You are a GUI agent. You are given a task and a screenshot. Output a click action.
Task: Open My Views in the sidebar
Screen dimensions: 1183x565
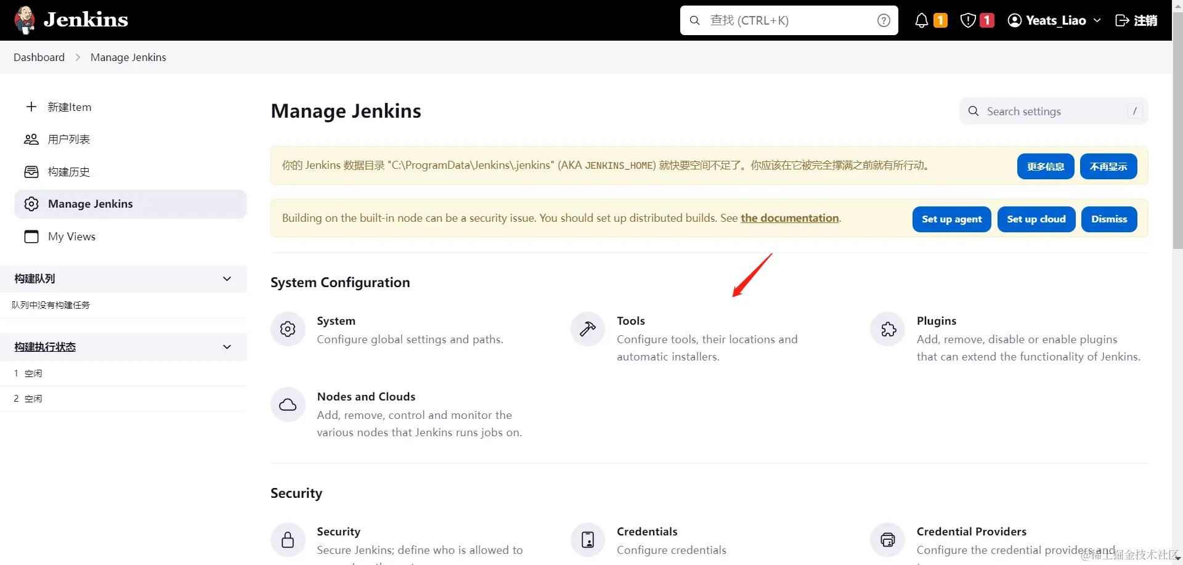click(131, 237)
